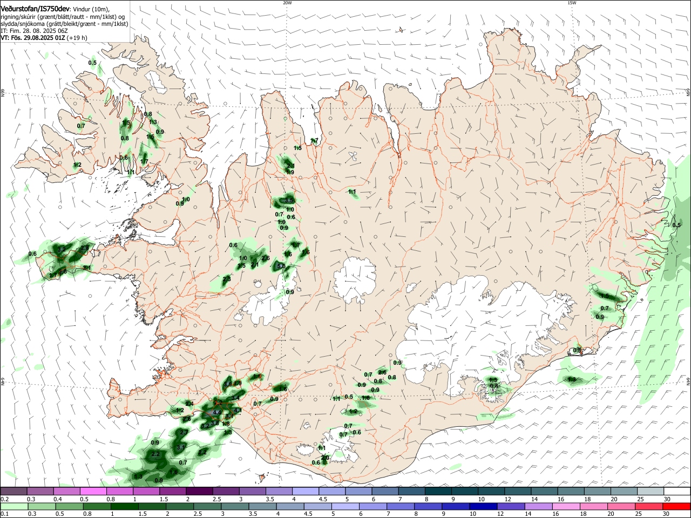Pick the white 30 snow legend swatch

coord(678,492)
